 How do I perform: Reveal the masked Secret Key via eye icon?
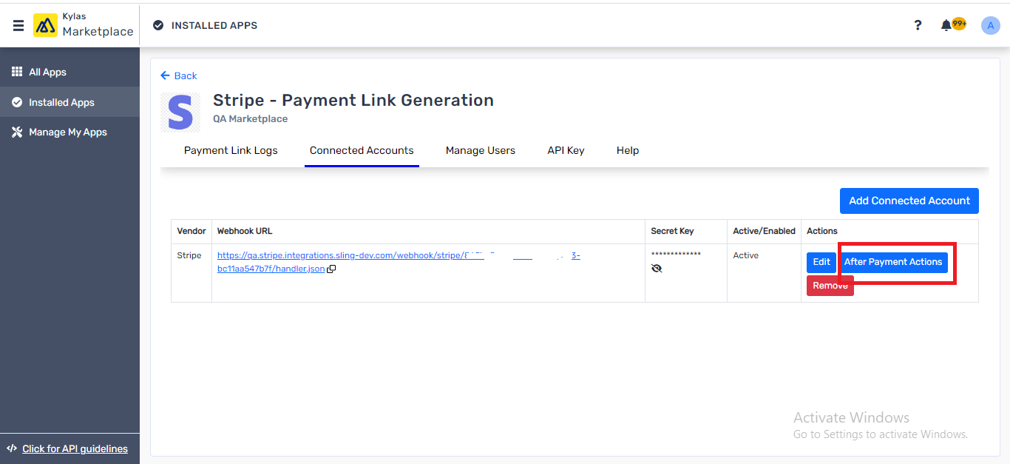657,269
